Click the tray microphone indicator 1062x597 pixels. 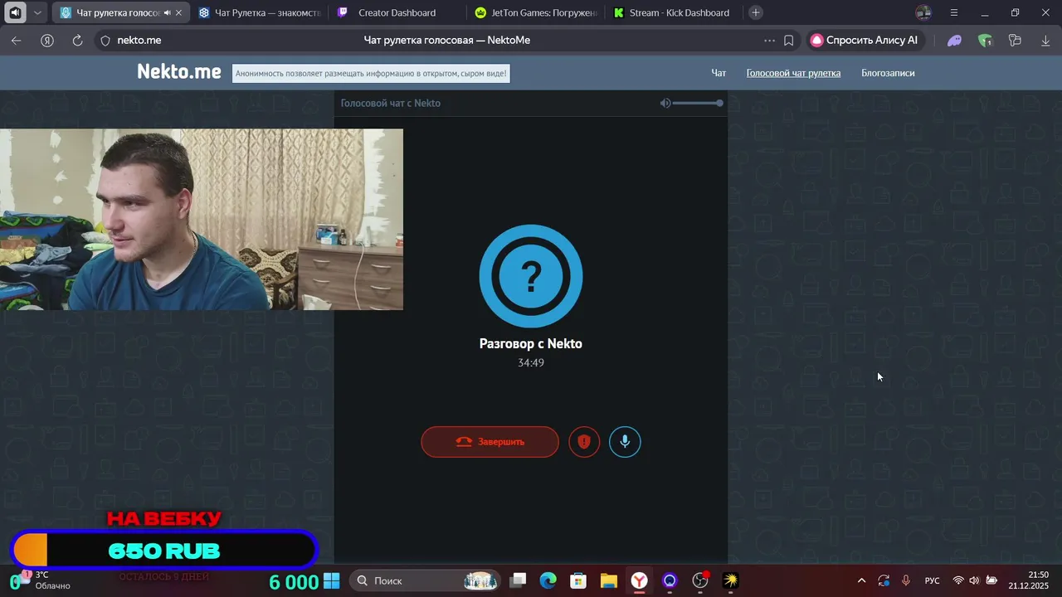click(906, 580)
